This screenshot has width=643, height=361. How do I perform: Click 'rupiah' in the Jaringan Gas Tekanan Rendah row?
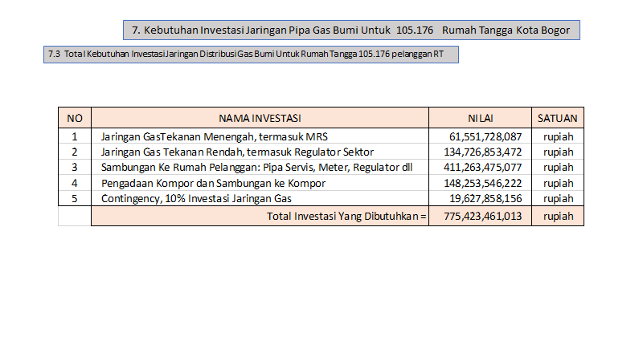(x=558, y=152)
